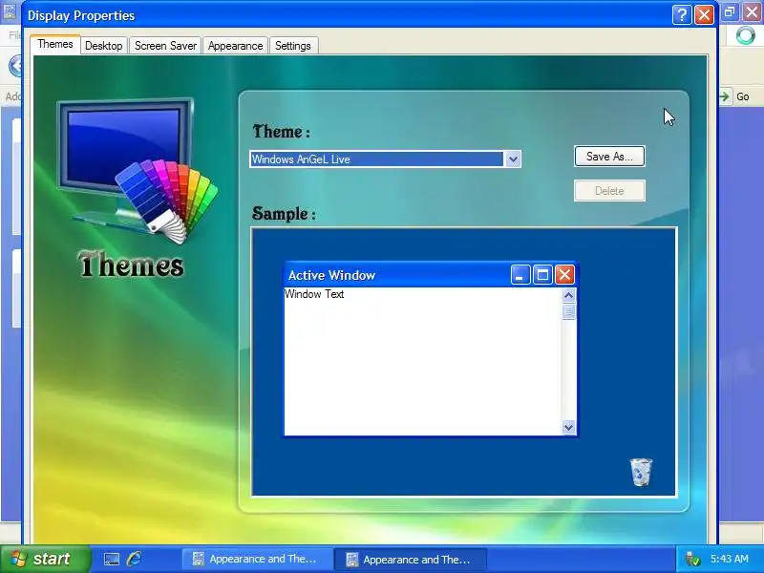Screen dimensions: 764x573
Task: Open the Screen Saver tab
Action: (x=165, y=46)
